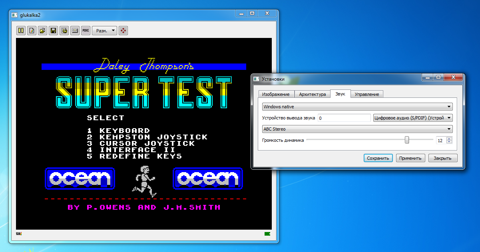This screenshot has width=480, height=252.
Task: Open the Цифровое аудио (S/PDIF) device dropdown
Action: pyautogui.click(x=412, y=118)
